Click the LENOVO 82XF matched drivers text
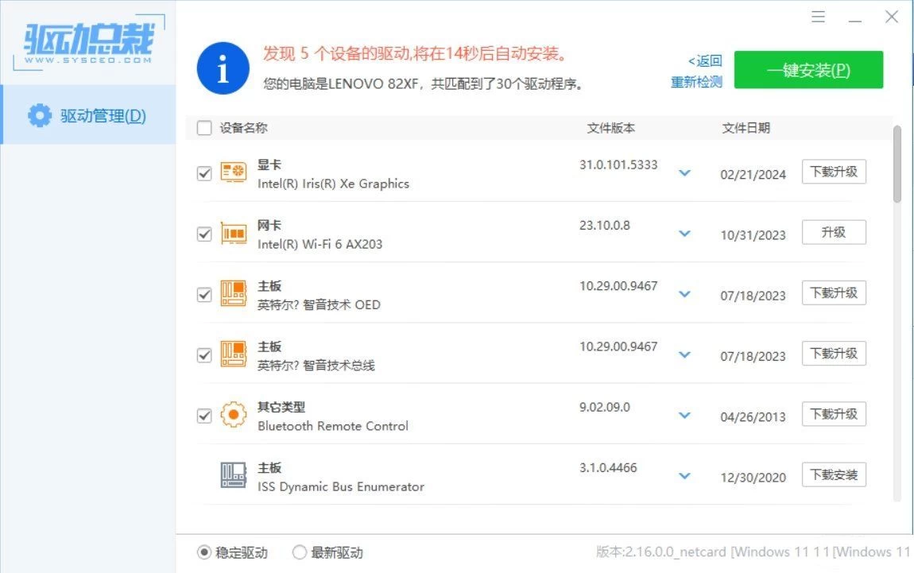Screen dimensions: 914x573 click(423, 84)
